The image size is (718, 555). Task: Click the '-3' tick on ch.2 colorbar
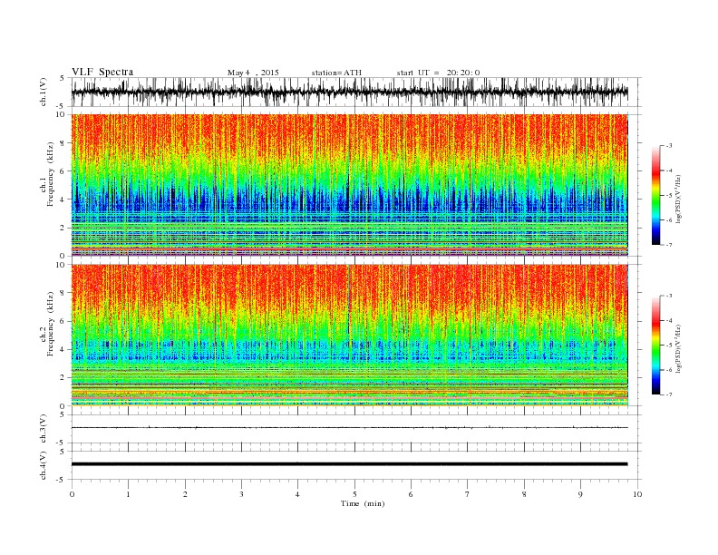[669, 296]
